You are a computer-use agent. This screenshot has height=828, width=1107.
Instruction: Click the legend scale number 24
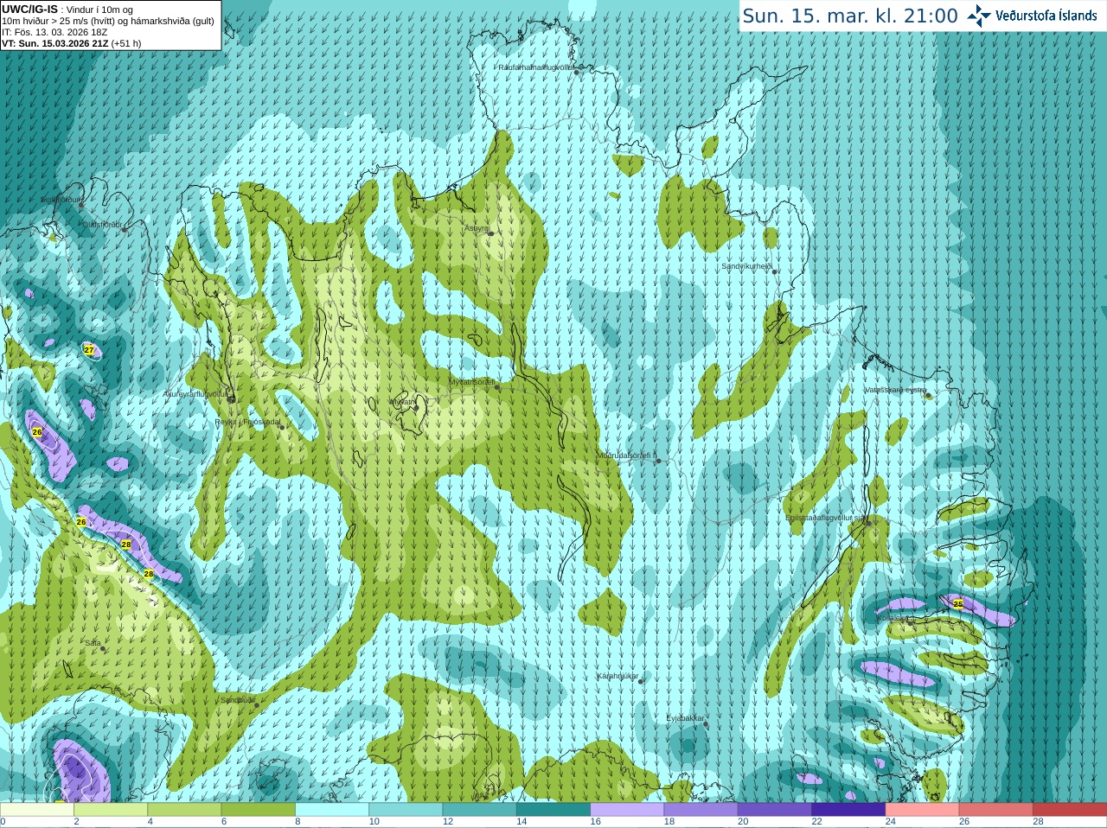pyautogui.click(x=891, y=822)
